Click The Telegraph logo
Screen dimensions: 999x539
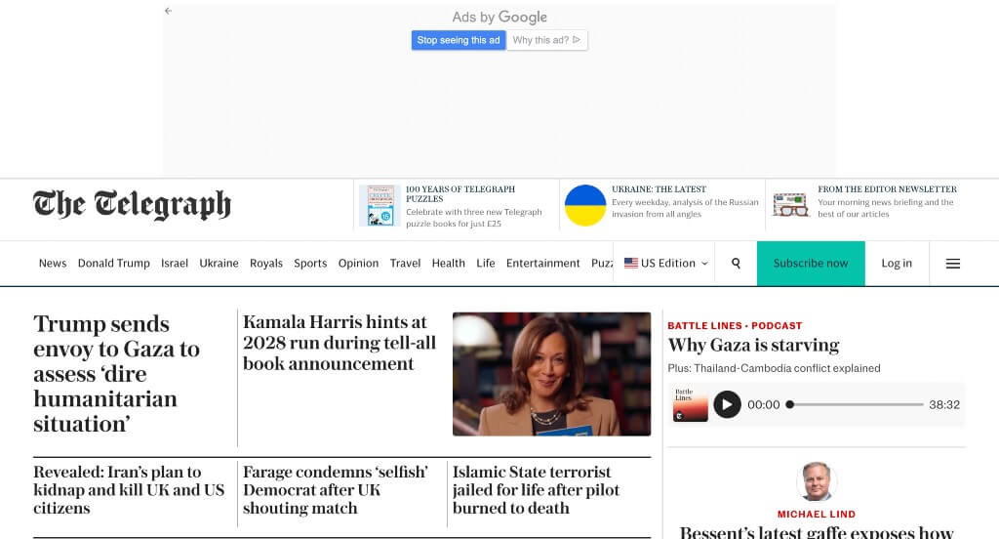(x=132, y=205)
